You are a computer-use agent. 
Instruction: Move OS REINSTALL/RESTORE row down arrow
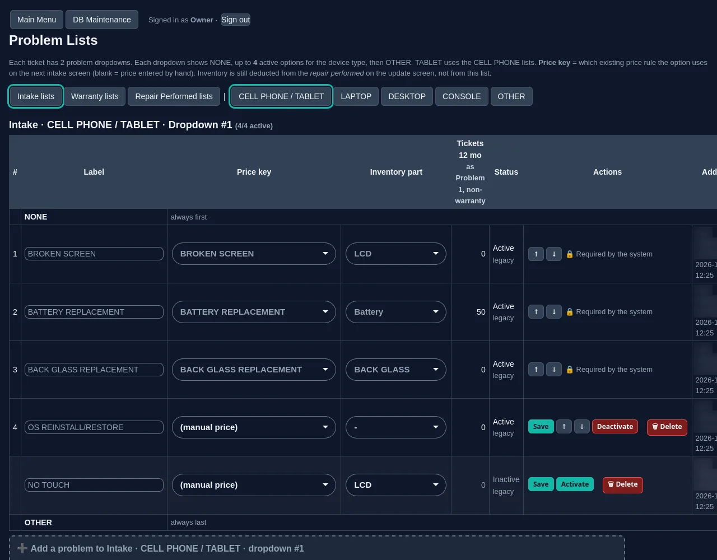pyautogui.click(x=582, y=427)
